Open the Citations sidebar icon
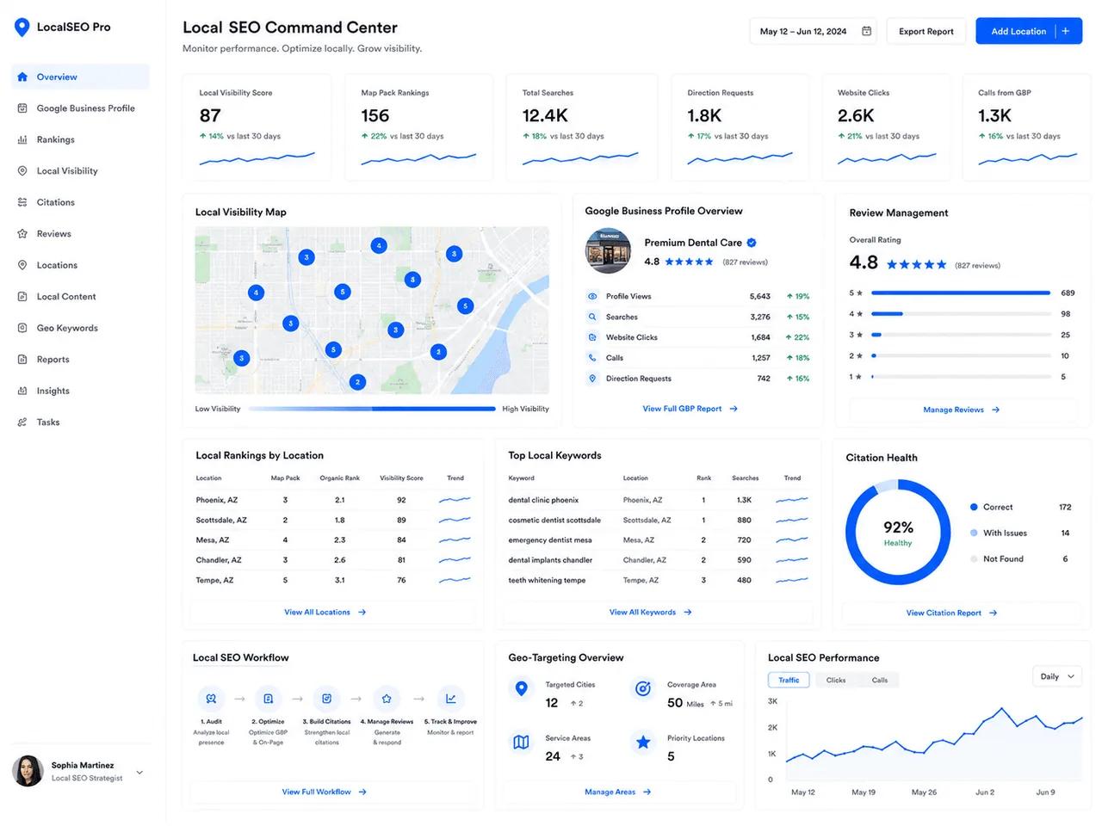The image size is (1102, 826). pyautogui.click(x=22, y=202)
